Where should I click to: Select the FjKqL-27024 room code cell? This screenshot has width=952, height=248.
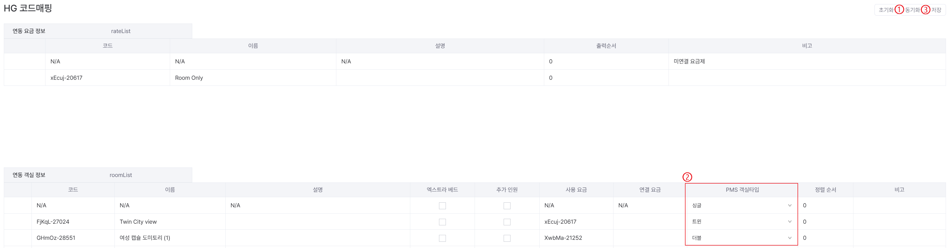53,222
